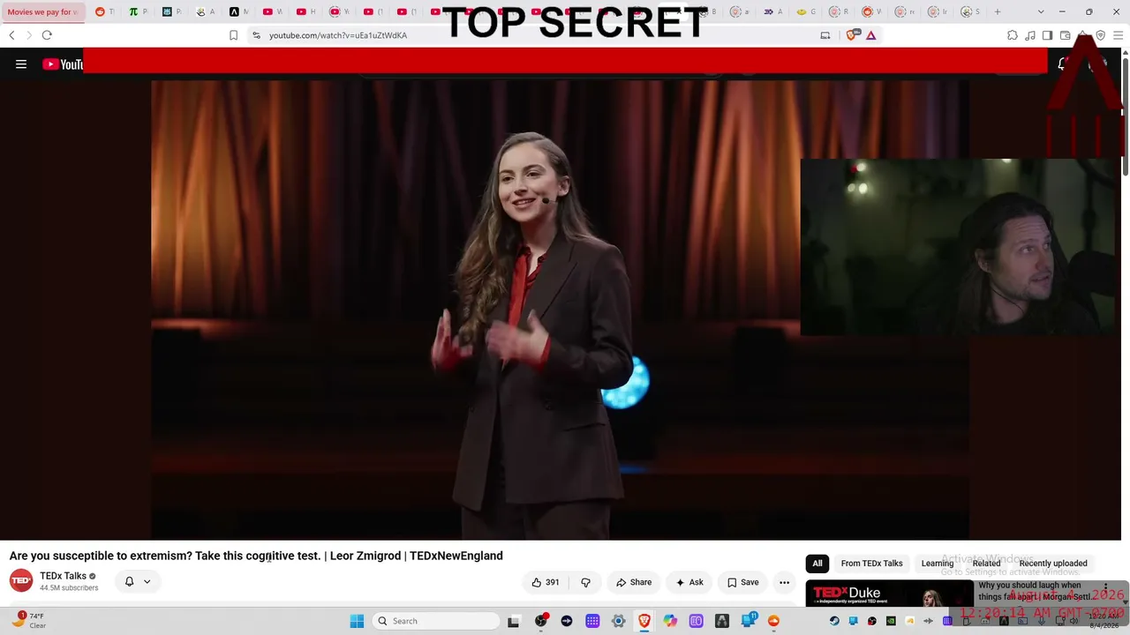Like the video with 391 likes

546,582
